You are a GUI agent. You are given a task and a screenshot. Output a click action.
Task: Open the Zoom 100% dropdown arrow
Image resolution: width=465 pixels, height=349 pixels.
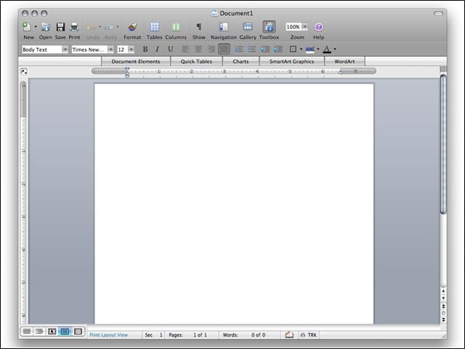(x=304, y=27)
